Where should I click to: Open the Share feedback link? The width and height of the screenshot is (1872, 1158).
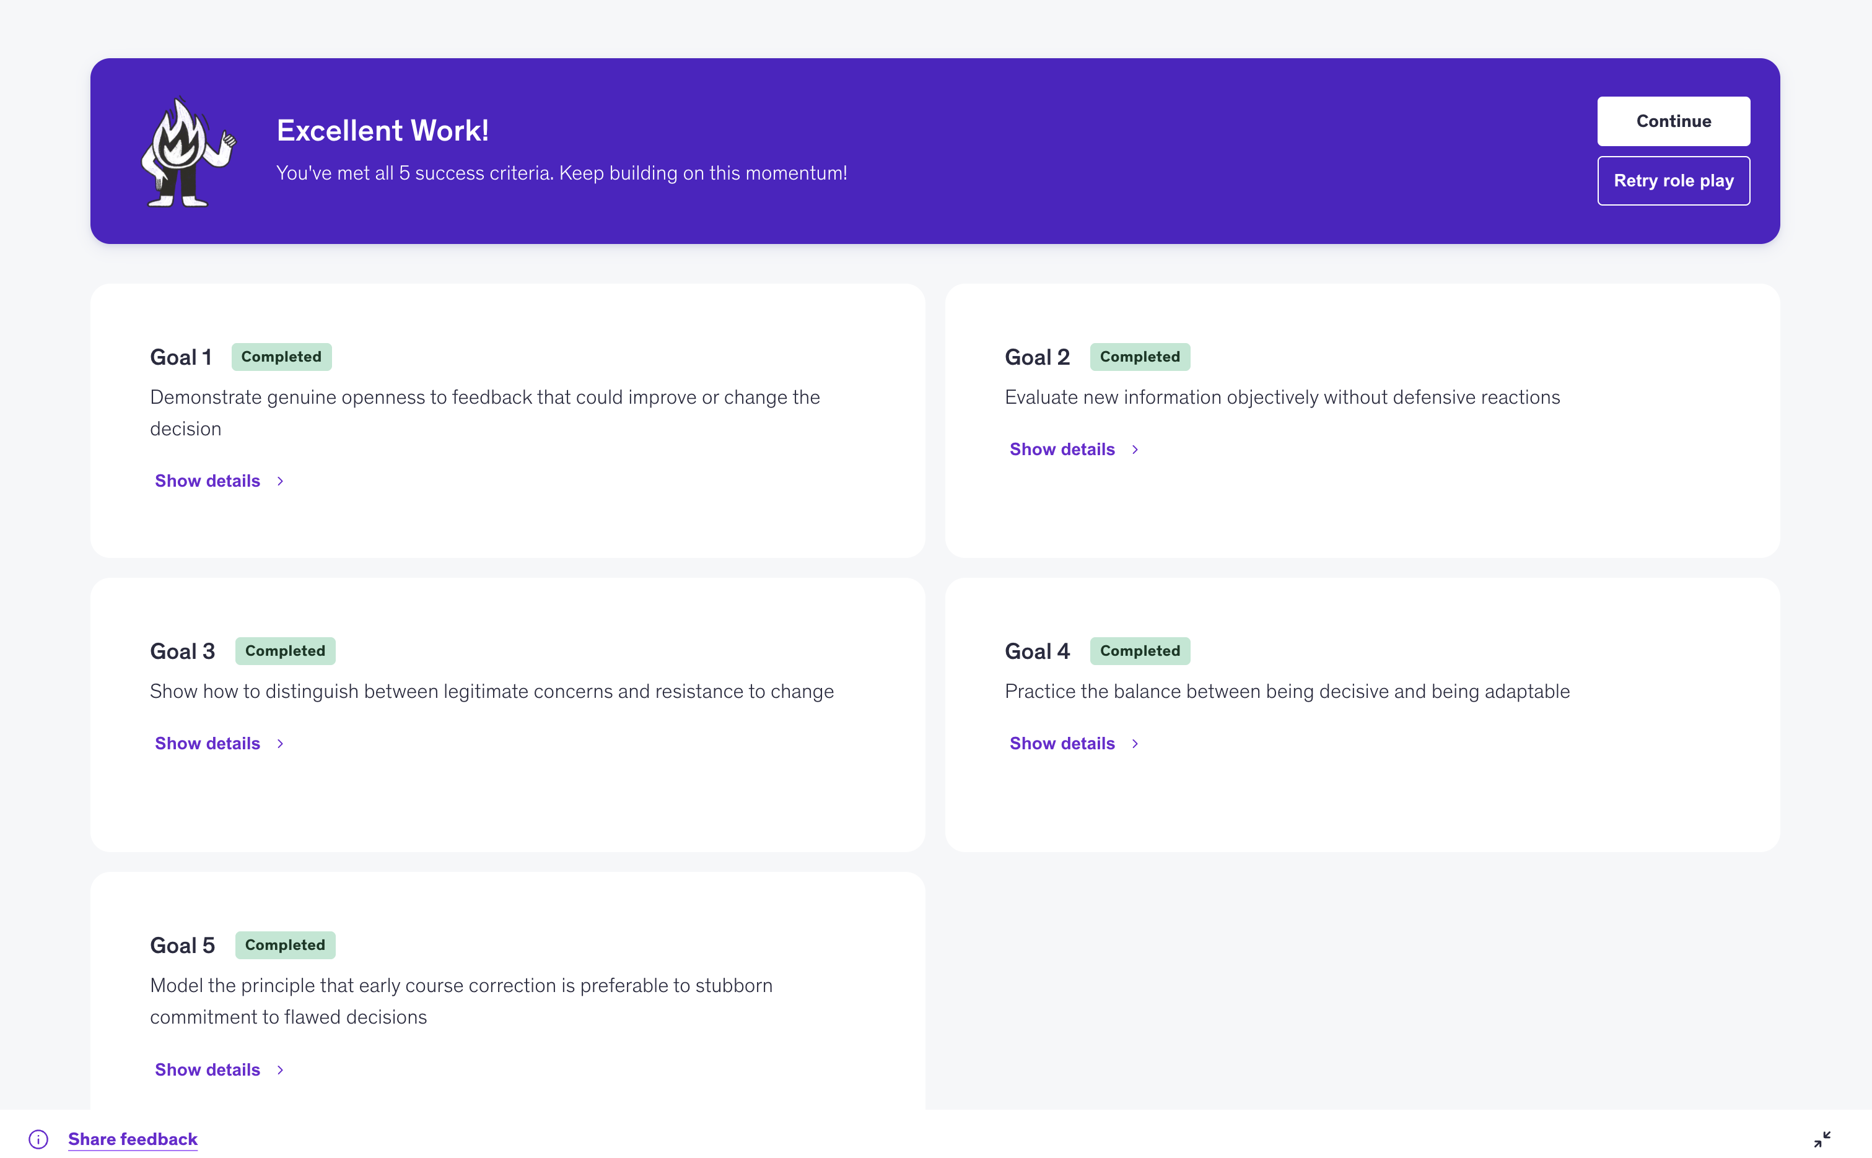133,1139
